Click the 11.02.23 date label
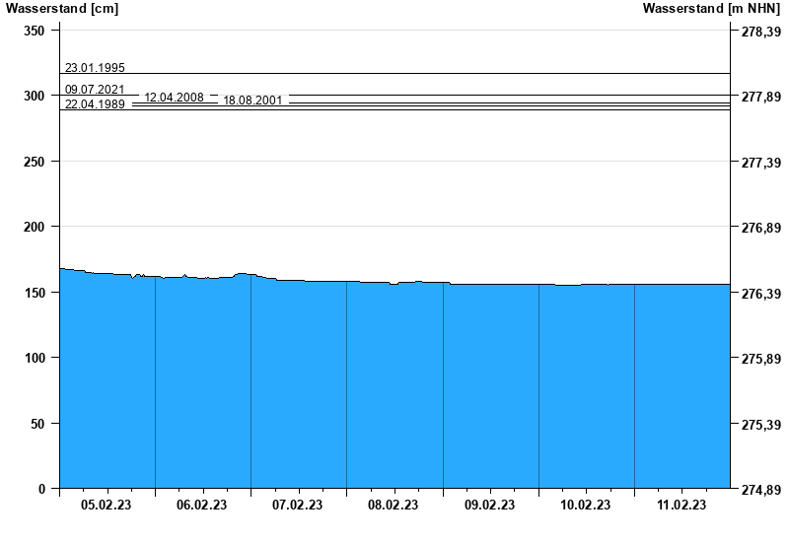789x542 pixels. [x=681, y=506]
